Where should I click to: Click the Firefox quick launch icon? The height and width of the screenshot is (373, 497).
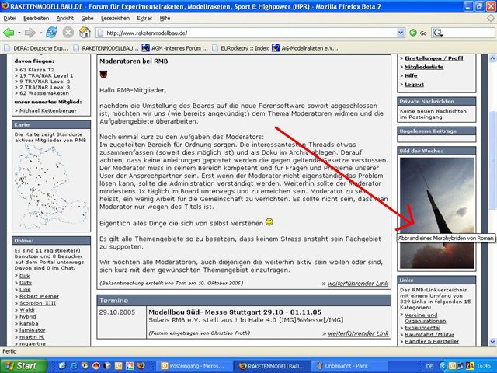pos(141,366)
